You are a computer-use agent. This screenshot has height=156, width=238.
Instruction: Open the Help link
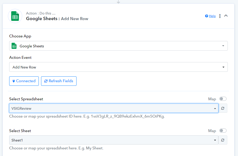click(212, 16)
